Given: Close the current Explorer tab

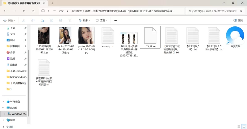Looking at the screenshot, I should click(x=44, y=3).
